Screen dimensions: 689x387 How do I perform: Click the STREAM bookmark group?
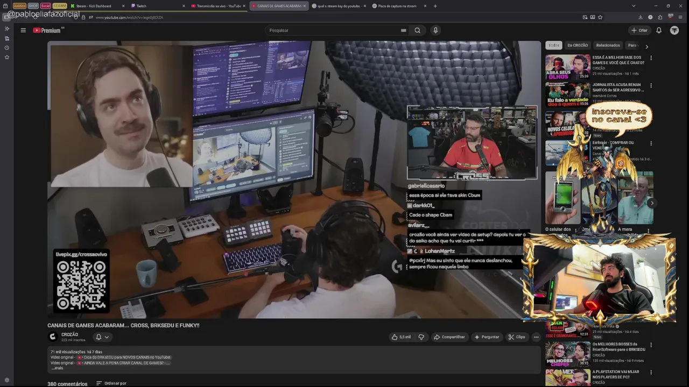click(60, 6)
